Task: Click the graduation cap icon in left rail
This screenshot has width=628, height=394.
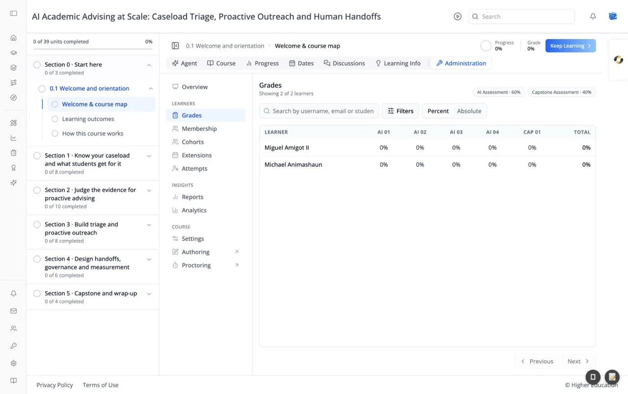Action: click(x=13, y=53)
